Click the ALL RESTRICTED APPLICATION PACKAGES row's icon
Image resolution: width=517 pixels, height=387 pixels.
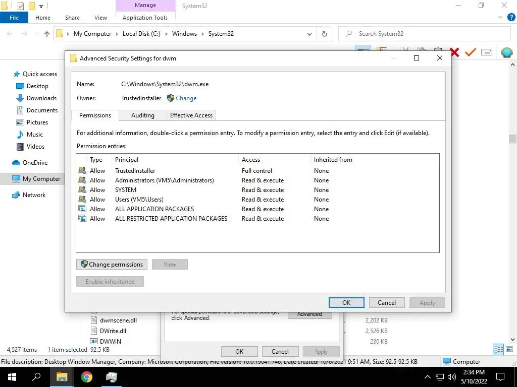[82, 218]
